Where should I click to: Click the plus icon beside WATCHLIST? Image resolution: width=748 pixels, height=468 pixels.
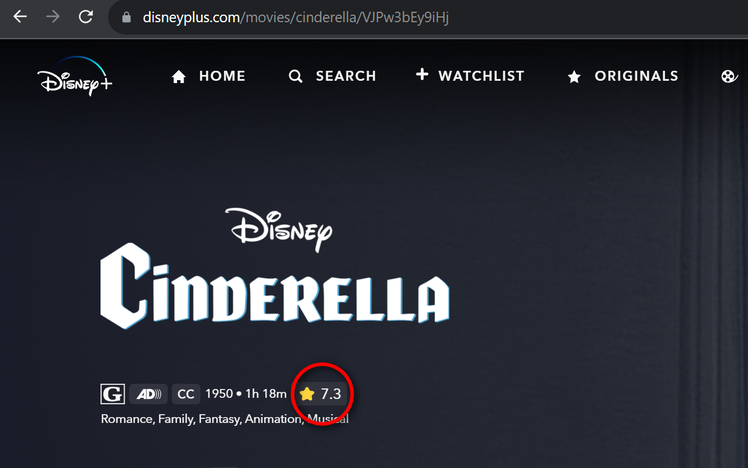422,74
